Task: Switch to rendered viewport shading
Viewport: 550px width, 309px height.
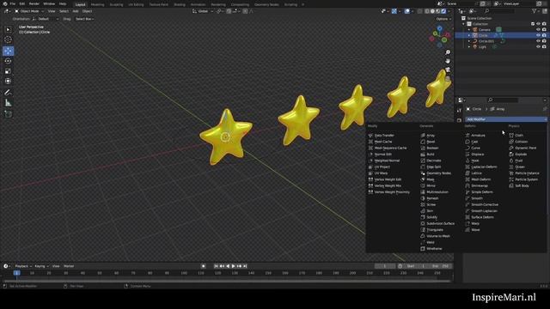Action: pyautogui.click(x=443, y=11)
